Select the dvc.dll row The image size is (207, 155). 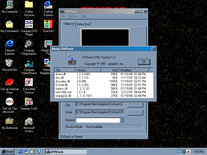point(104,78)
